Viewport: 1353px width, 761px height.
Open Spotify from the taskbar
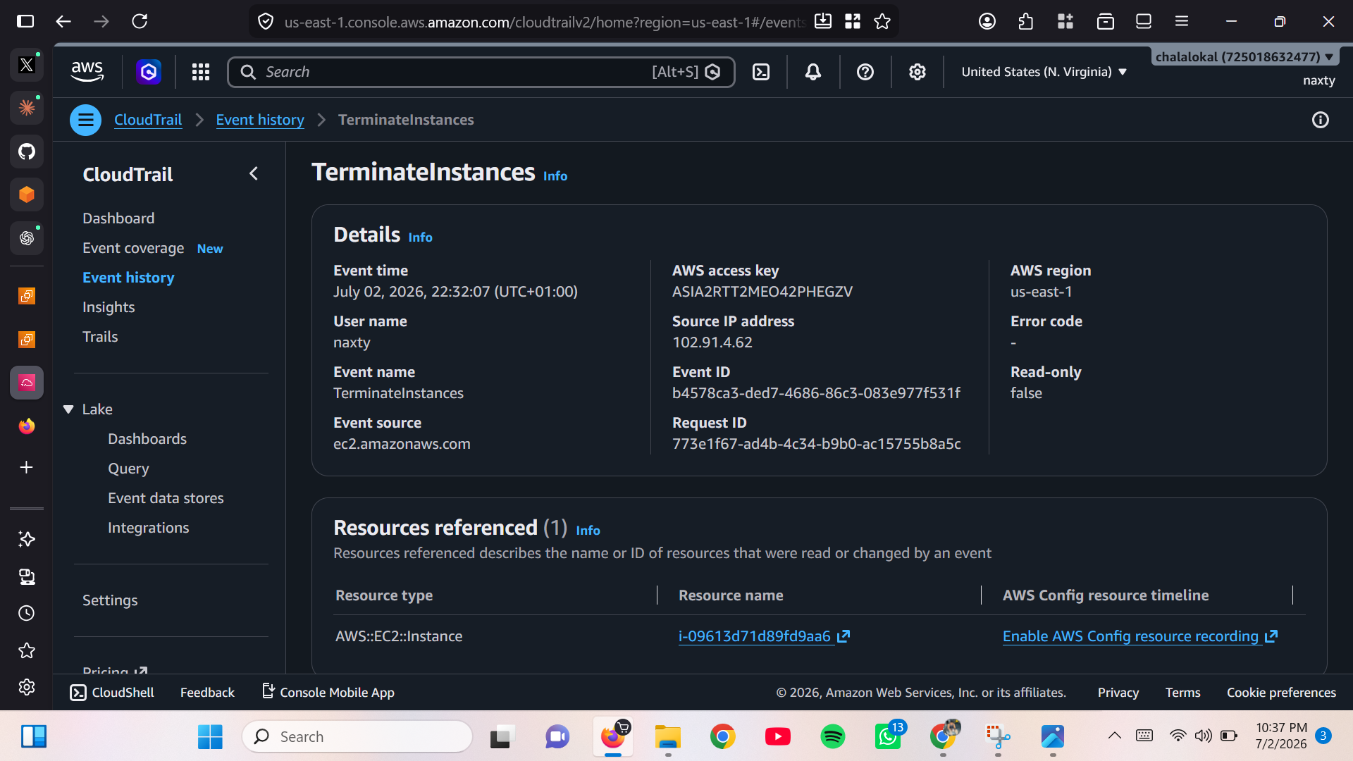point(833,737)
